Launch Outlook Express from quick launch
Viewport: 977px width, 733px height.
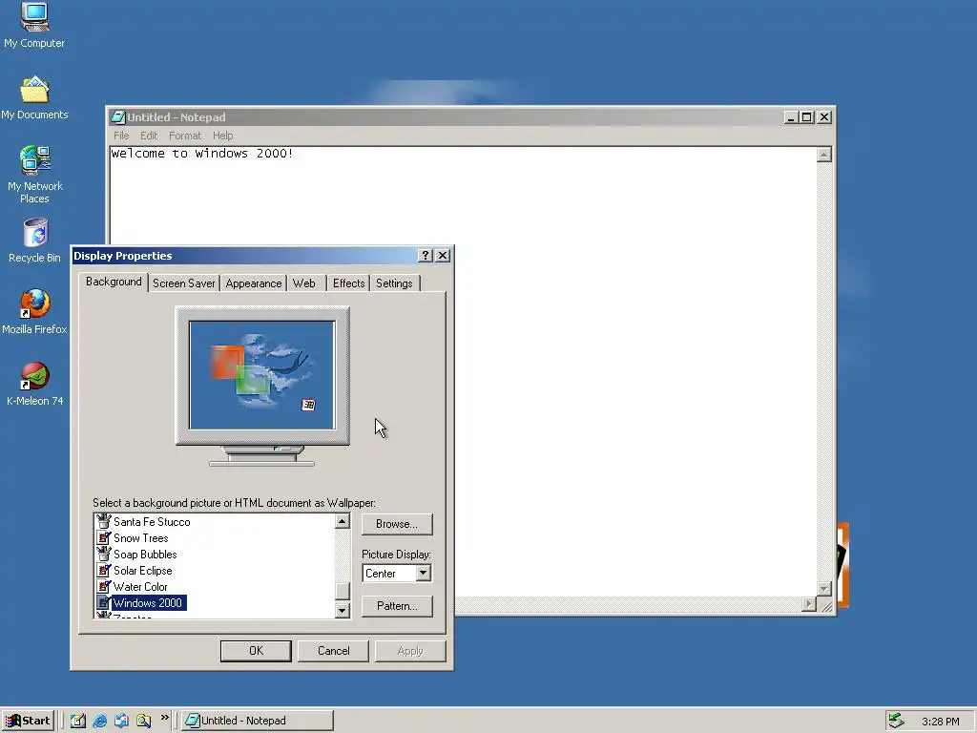point(121,721)
